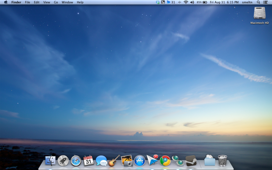
Task: Open Steam from the dock
Action: pos(191,160)
